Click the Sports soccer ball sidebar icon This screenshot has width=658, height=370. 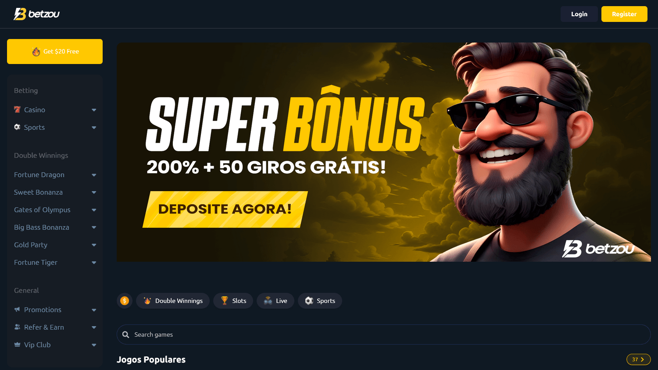(17, 127)
